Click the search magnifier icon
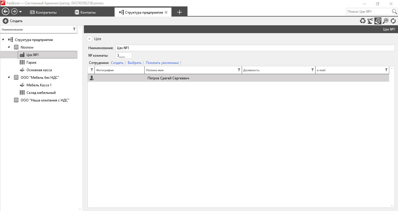The width and height of the screenshot is (398, 211). 394,12
